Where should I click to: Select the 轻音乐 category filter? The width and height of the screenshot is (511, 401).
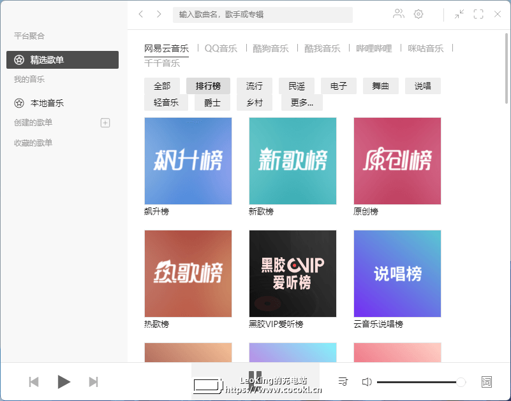click(167, 102)
